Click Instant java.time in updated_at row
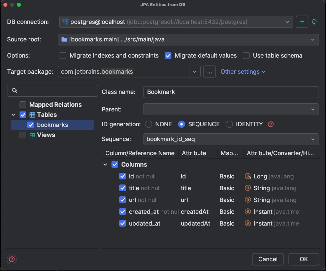Viewport: 326px width, 271px height. 276,224
